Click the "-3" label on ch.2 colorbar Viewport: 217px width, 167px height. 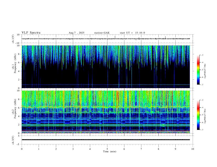202,100
